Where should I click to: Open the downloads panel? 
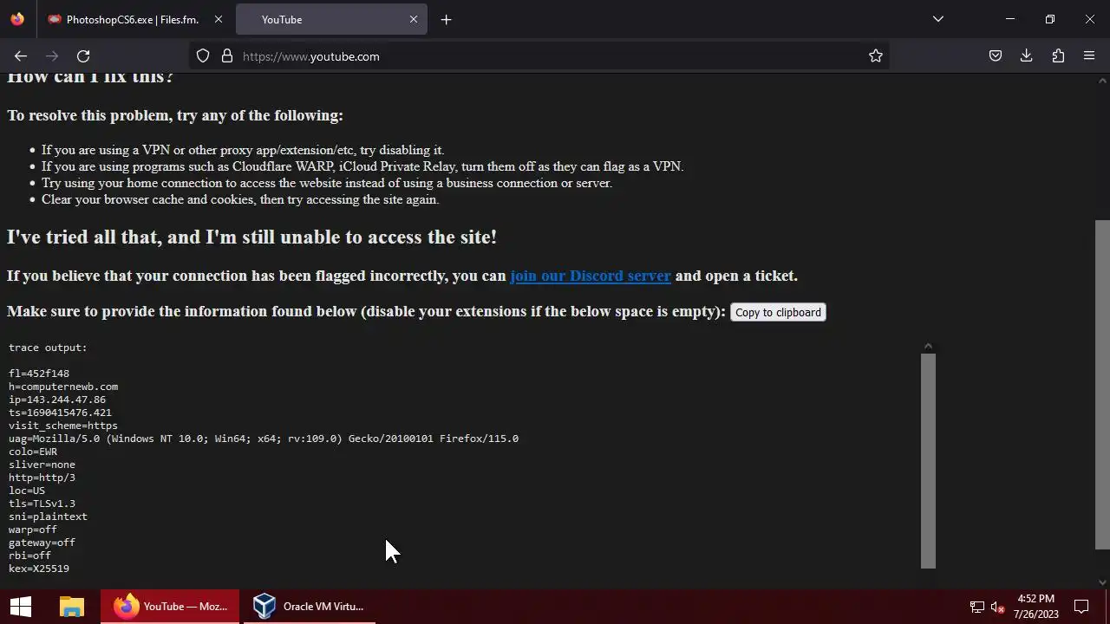[x=1027, y=56]
